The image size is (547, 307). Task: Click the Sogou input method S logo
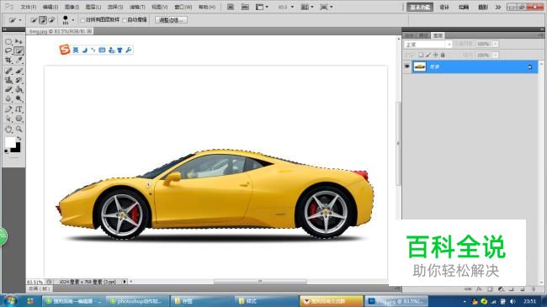click(x=65, y=50)
